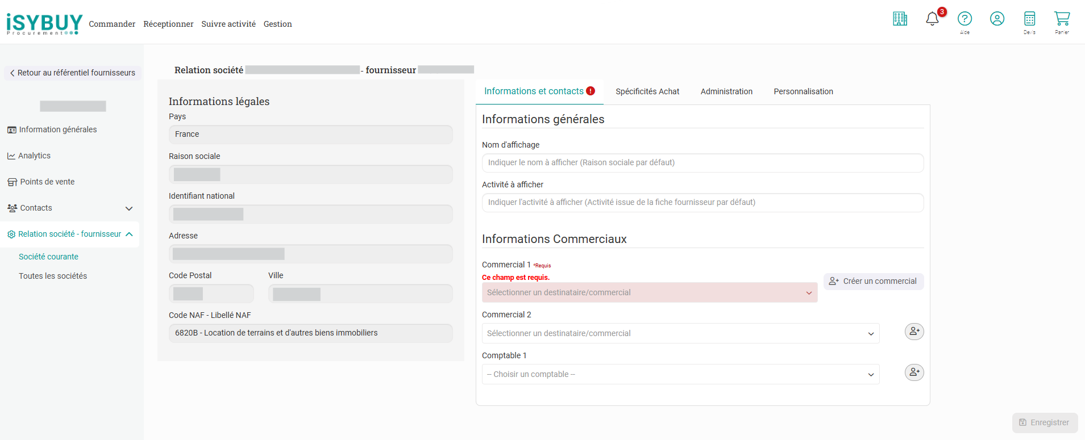Open the help question mark icon
Viewport: 1085px width, 440px height.
[x=965, y=19]
